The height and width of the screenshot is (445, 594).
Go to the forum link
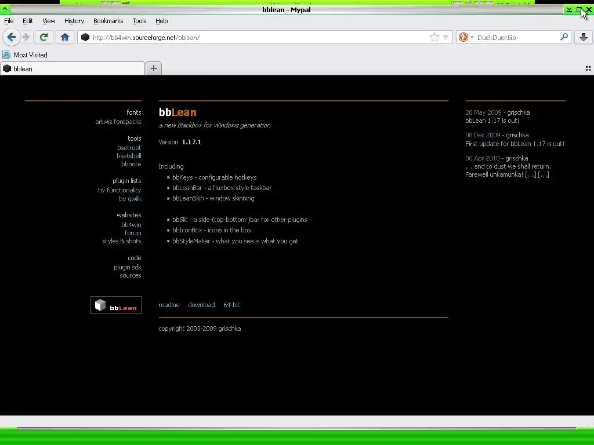tap(133, 233)
